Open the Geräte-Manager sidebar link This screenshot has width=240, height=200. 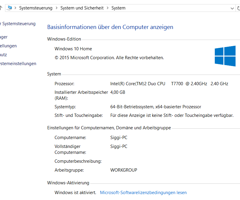point(4,37)
